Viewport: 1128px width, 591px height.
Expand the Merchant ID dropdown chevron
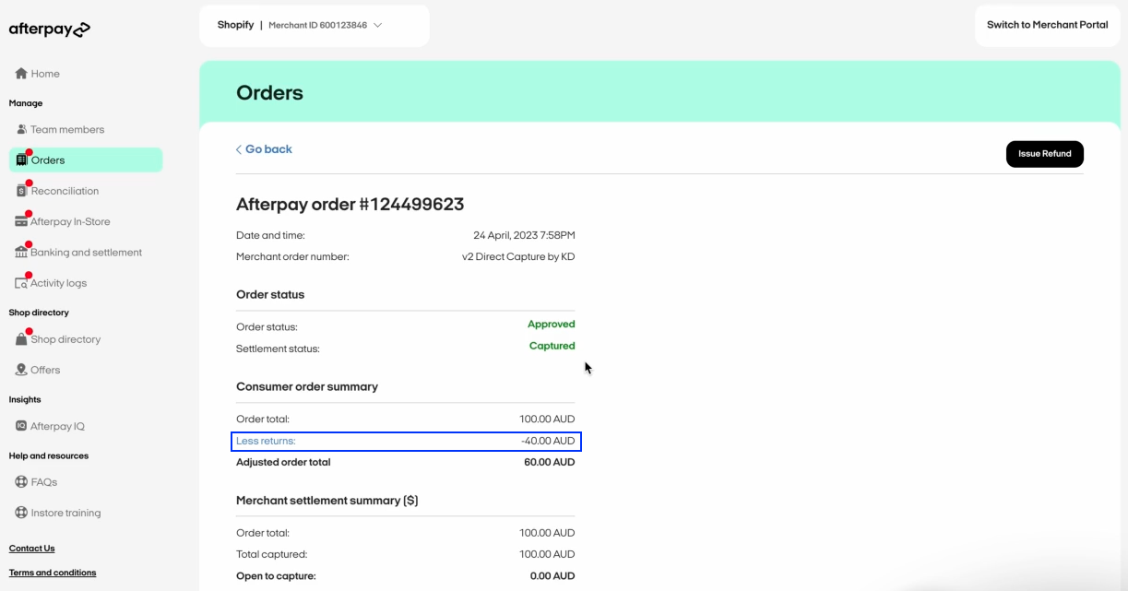[378, 26]
